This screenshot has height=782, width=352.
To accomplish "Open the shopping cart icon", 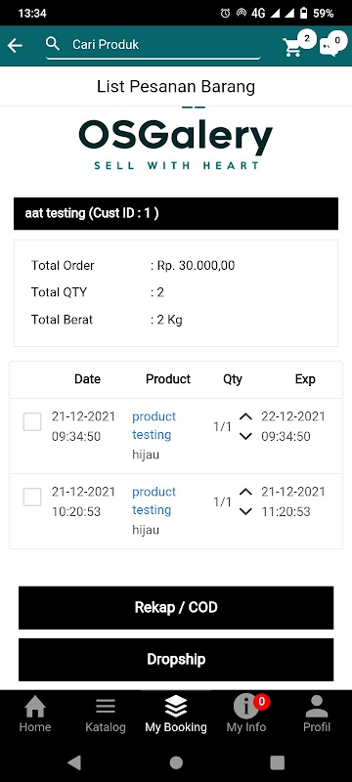I will coord(292,47).
